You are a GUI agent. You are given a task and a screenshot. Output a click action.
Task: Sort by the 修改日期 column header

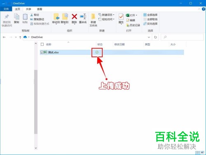[x=119, y=44]
